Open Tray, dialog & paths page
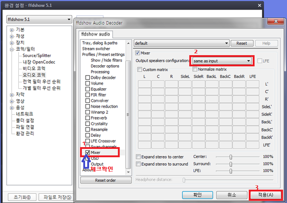The image size is (287, 203). [x=100, y=43]
